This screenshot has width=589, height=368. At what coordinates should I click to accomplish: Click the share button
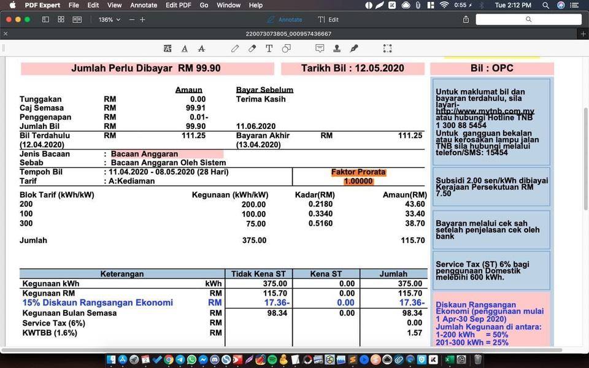coord(466,20)
